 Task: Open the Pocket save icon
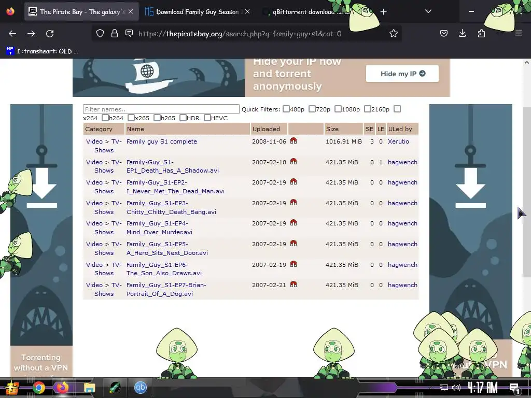(444, 33)
